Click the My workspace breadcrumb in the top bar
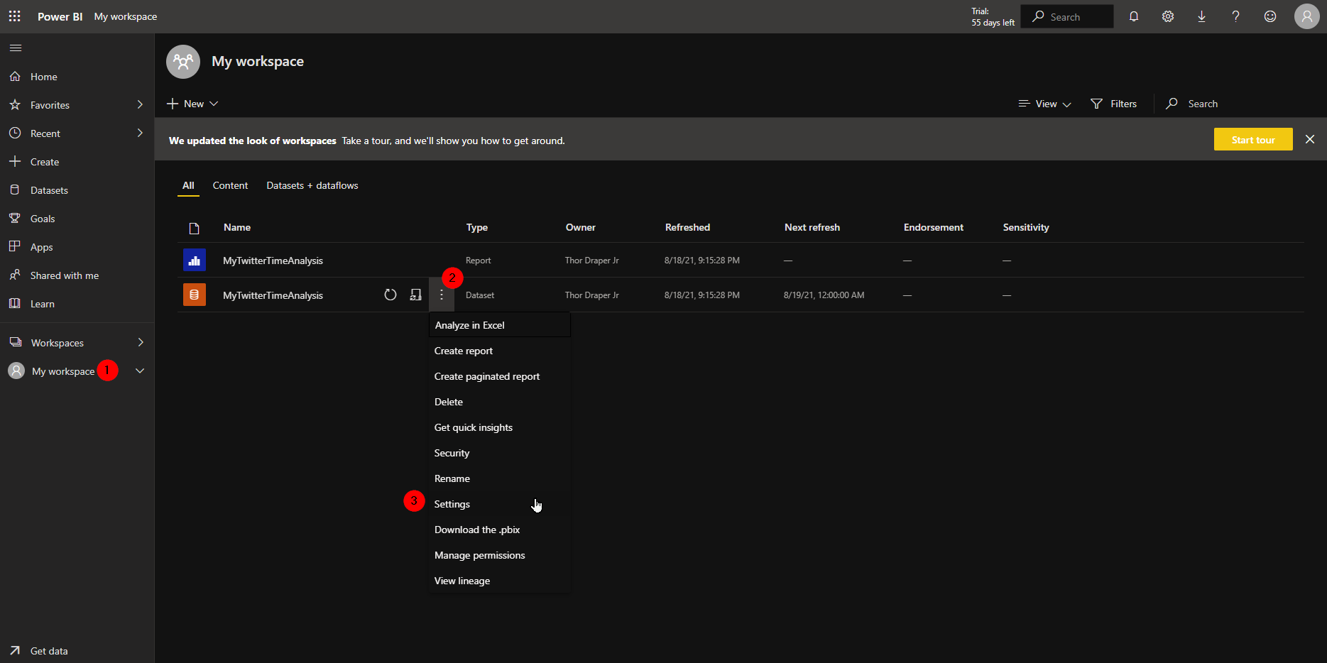The width and height of the screenshot is (1327, 663). 126,16
